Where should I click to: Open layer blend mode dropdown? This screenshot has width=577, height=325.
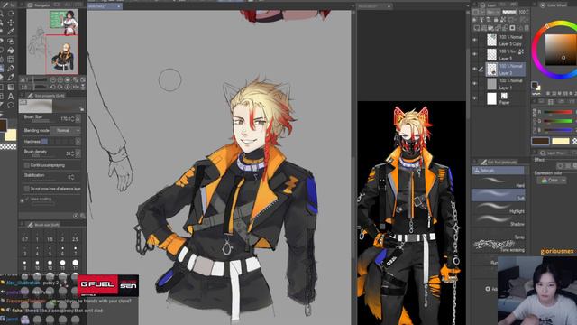(x=494, y=12)
